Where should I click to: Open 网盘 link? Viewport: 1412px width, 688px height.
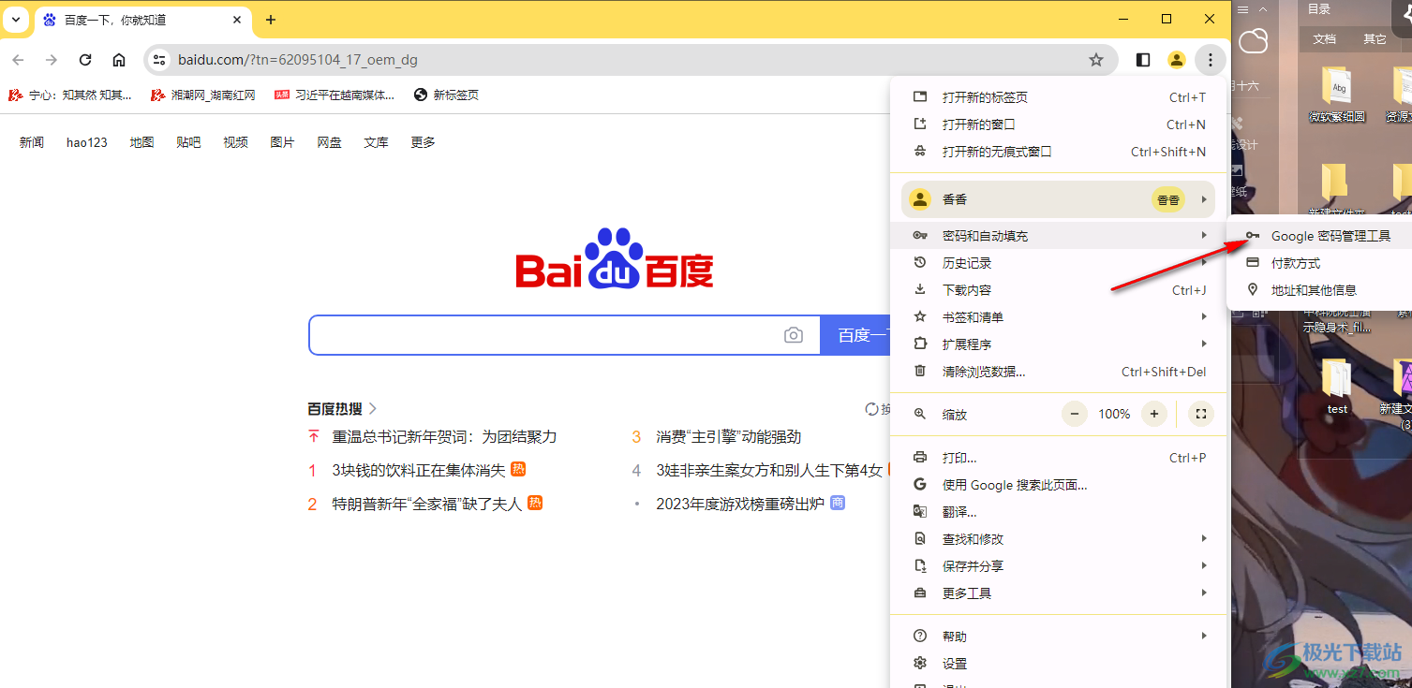[329, 142]
